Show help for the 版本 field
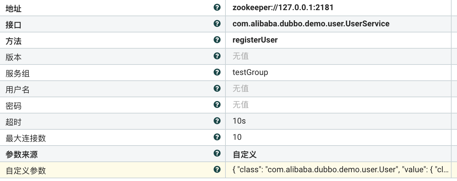The height and width of the screenshot is (181, 457). click(217, 56)
